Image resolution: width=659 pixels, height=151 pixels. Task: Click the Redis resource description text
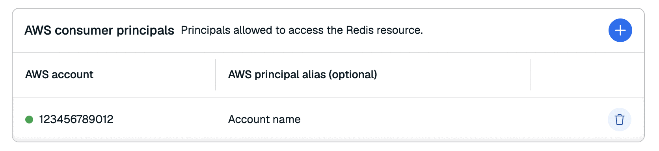click(x=302, y=30)
